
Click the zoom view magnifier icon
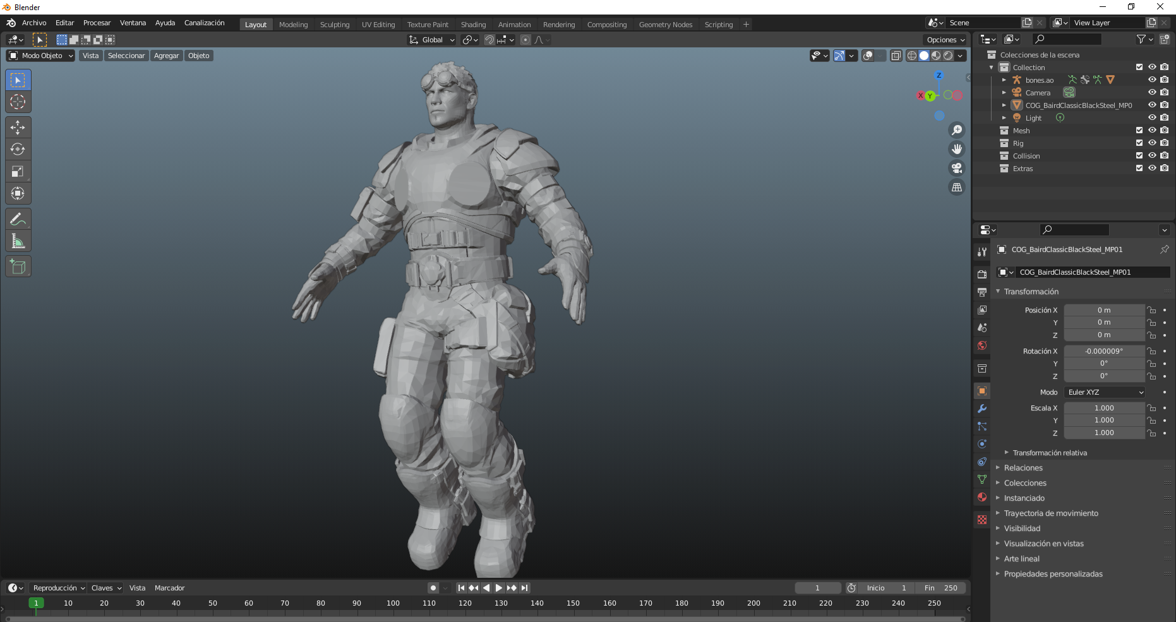957,130
